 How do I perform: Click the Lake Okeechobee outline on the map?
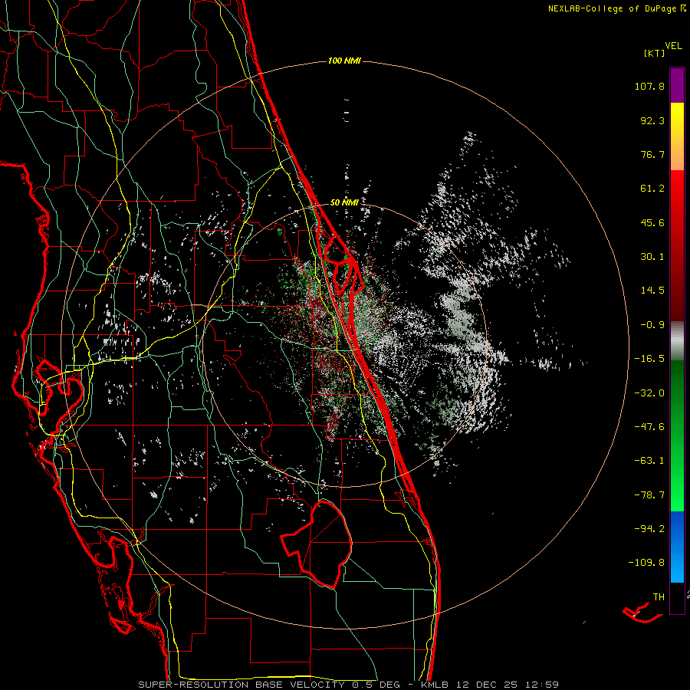point(317,544)
